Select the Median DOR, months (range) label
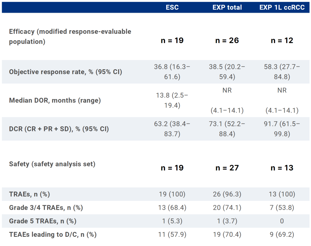This screenshot has width=311, height=246. point(55,101)
